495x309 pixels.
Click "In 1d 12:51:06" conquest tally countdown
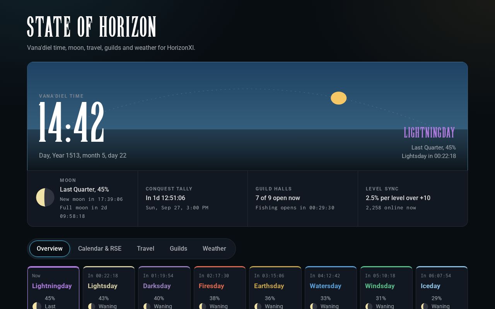pyautogui.click(x=166, y=198)
